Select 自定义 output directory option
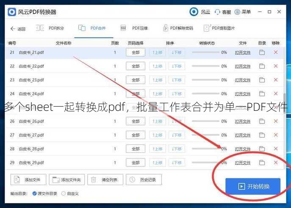Image resolution: width=291 pixels, height=208 pixels. (x=70, y=194)
